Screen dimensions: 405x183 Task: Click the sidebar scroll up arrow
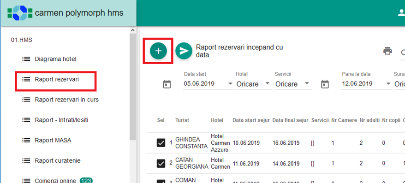coord(133,30)
